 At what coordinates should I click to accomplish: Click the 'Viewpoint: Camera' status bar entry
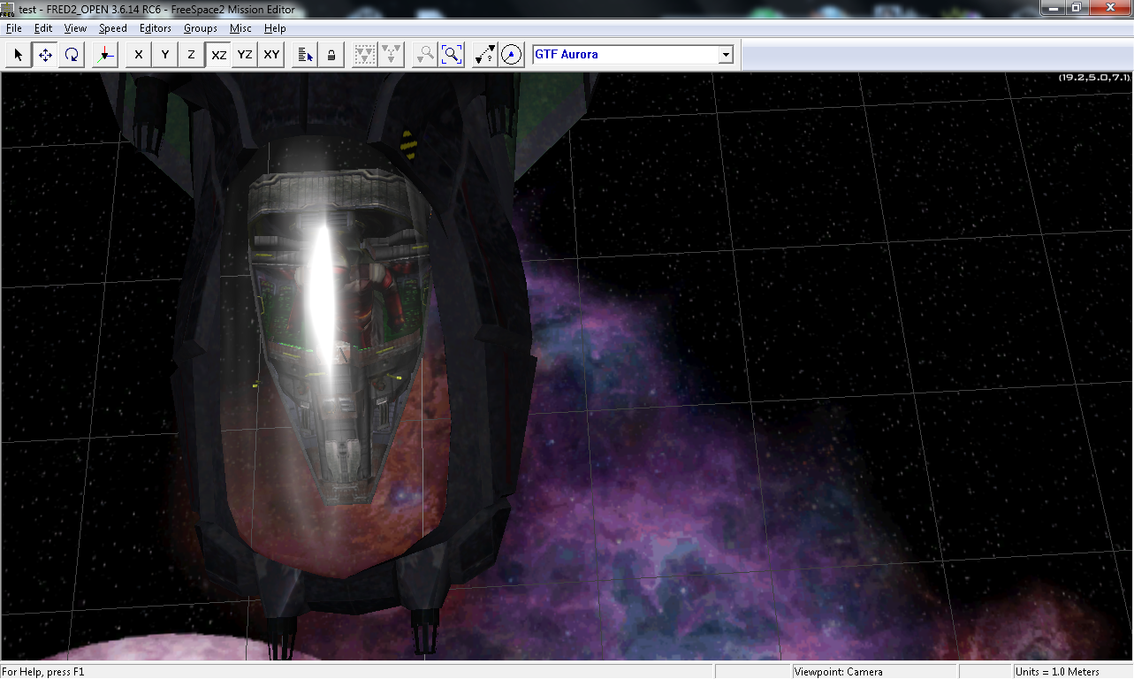coord(839,672)
